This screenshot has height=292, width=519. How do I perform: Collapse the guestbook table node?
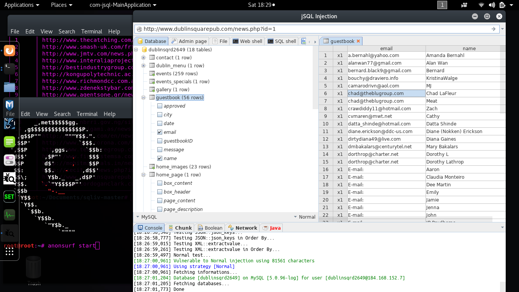pos(144,98)
